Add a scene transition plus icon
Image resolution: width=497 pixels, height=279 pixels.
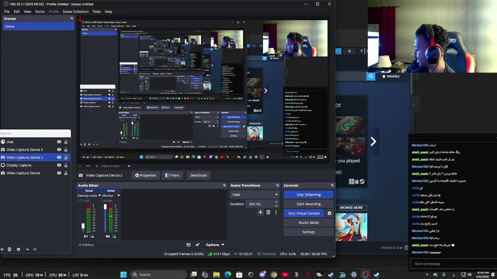tap(261, 212)
